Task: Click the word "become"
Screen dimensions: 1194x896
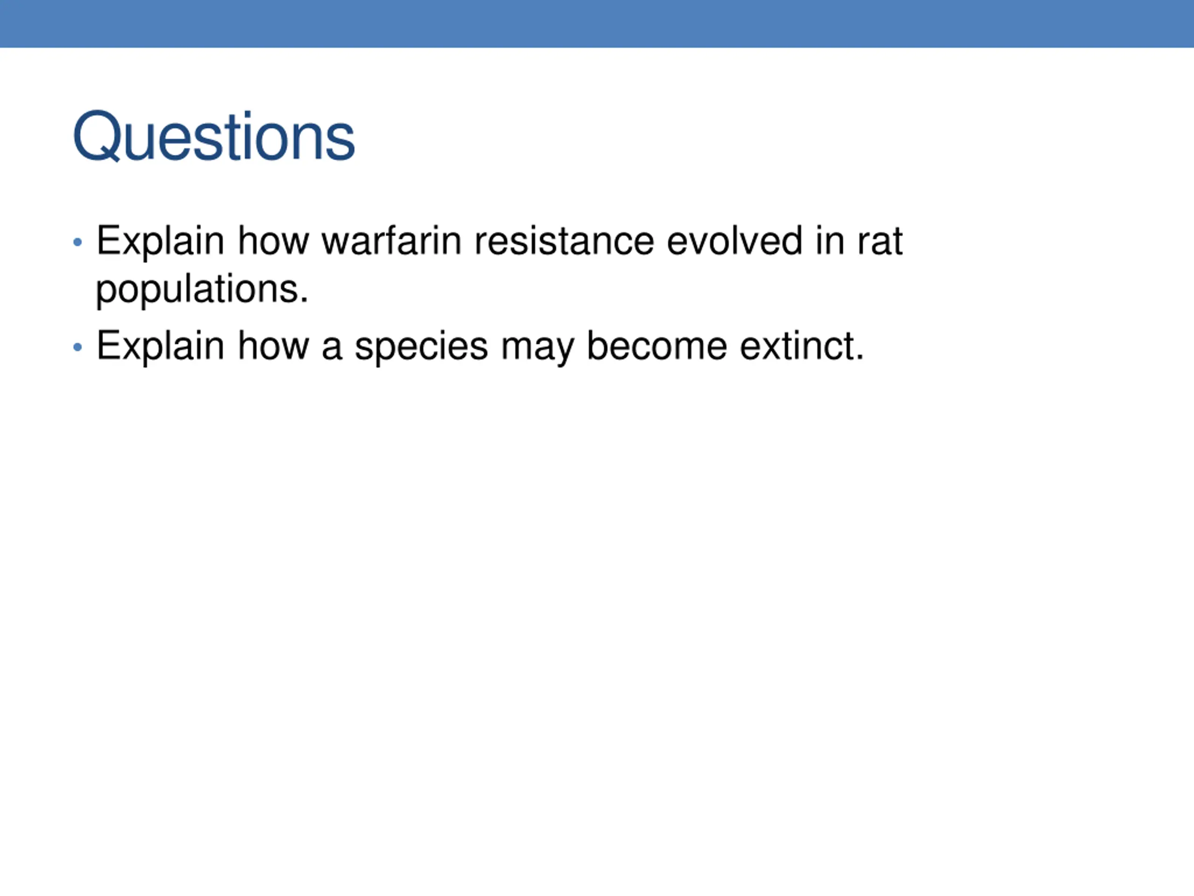Action: pos(657,346)
